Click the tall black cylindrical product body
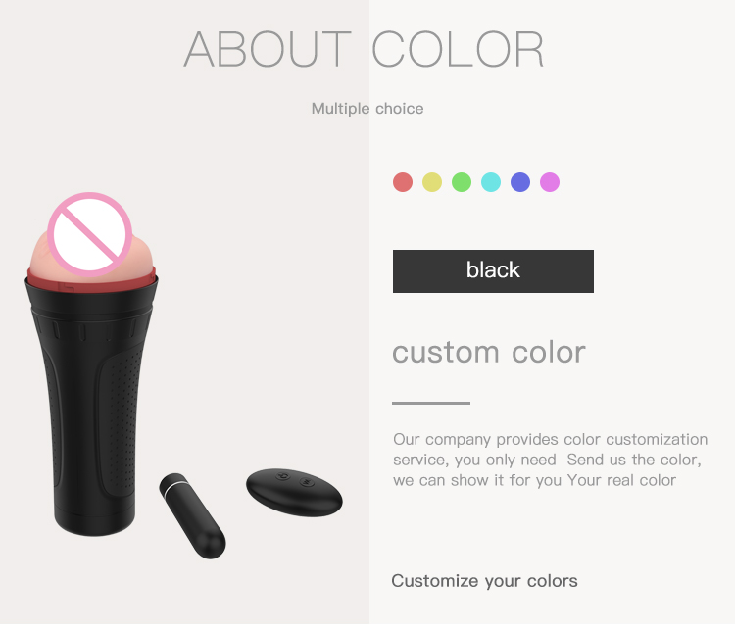Viewport: 735px width, 631px height. [91, 406]
